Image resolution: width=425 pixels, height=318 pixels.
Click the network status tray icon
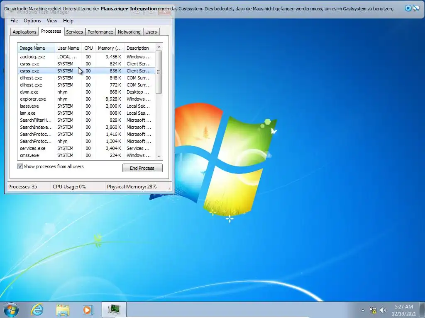tap(373, 310)
